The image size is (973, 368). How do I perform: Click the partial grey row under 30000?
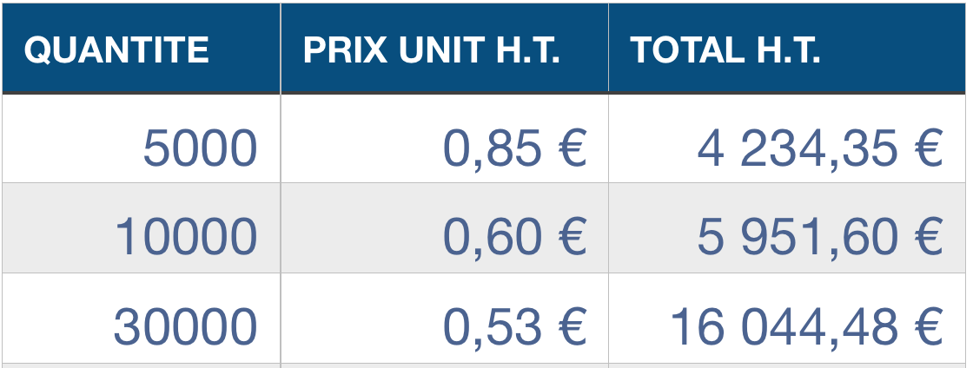[141, 365]
